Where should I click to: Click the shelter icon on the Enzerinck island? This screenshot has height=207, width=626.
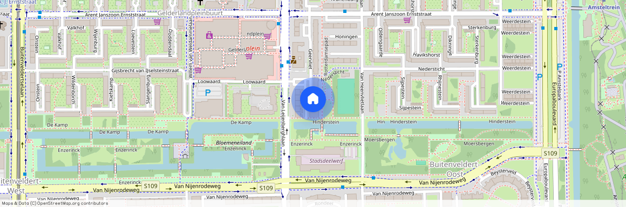[185, 155]
